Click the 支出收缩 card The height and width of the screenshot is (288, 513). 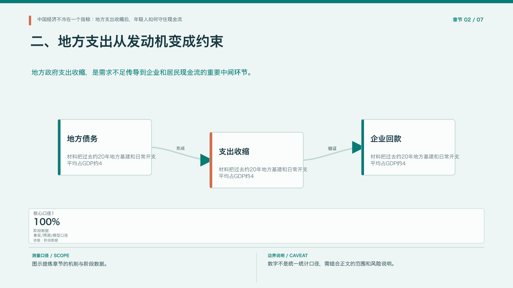click(256, 160)
